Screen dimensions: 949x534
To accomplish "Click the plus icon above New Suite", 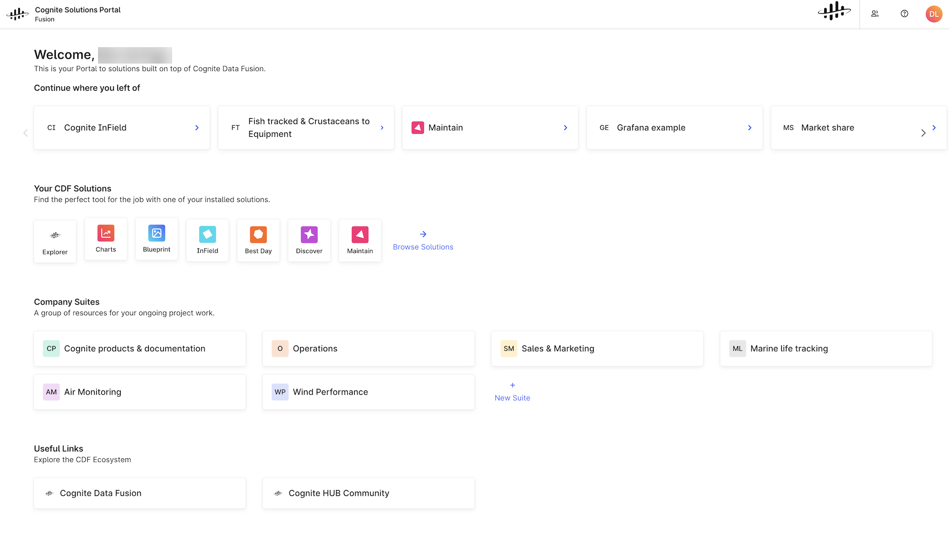I will (513, 385).
